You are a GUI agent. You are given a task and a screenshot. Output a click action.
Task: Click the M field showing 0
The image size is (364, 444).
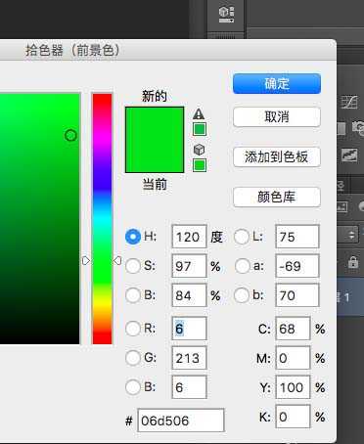(x=293, y=358)
